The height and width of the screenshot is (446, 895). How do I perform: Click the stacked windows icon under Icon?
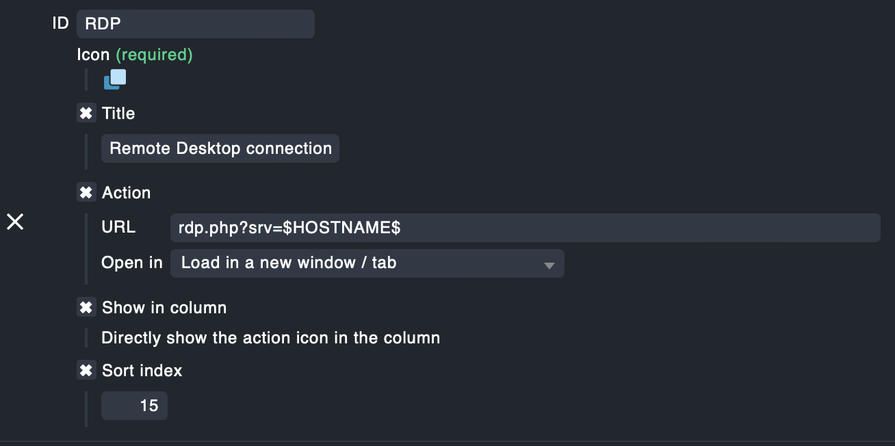(115, 79)
